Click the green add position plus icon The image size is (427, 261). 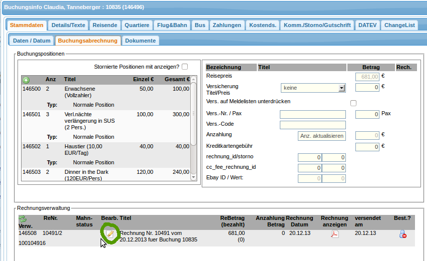click(26, 80)
